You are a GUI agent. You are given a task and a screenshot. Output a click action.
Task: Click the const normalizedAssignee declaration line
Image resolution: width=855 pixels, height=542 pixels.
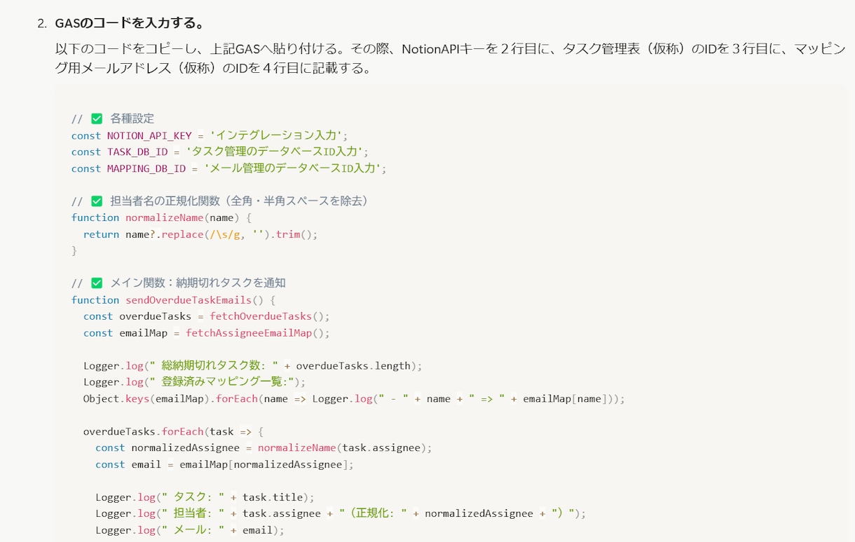[x=264, y=448]
